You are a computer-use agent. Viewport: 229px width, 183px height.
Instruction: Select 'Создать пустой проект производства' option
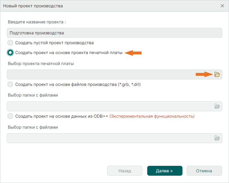point(10,43)
